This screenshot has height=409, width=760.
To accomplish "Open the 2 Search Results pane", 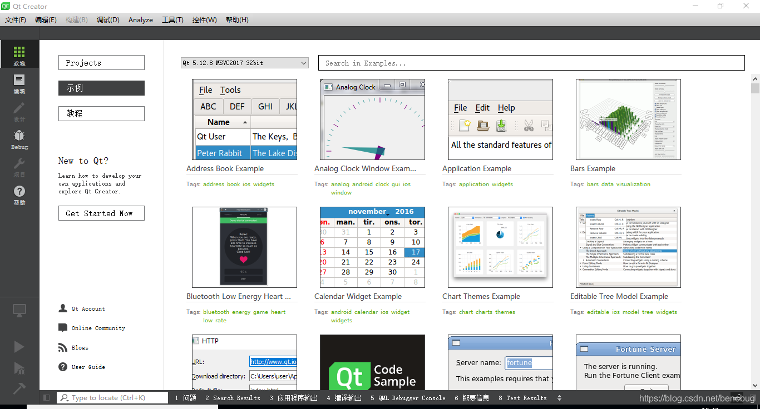I will 233,398.
